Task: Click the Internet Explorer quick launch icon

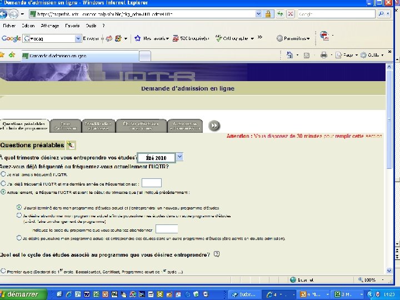Action: (x=69, y=294)
